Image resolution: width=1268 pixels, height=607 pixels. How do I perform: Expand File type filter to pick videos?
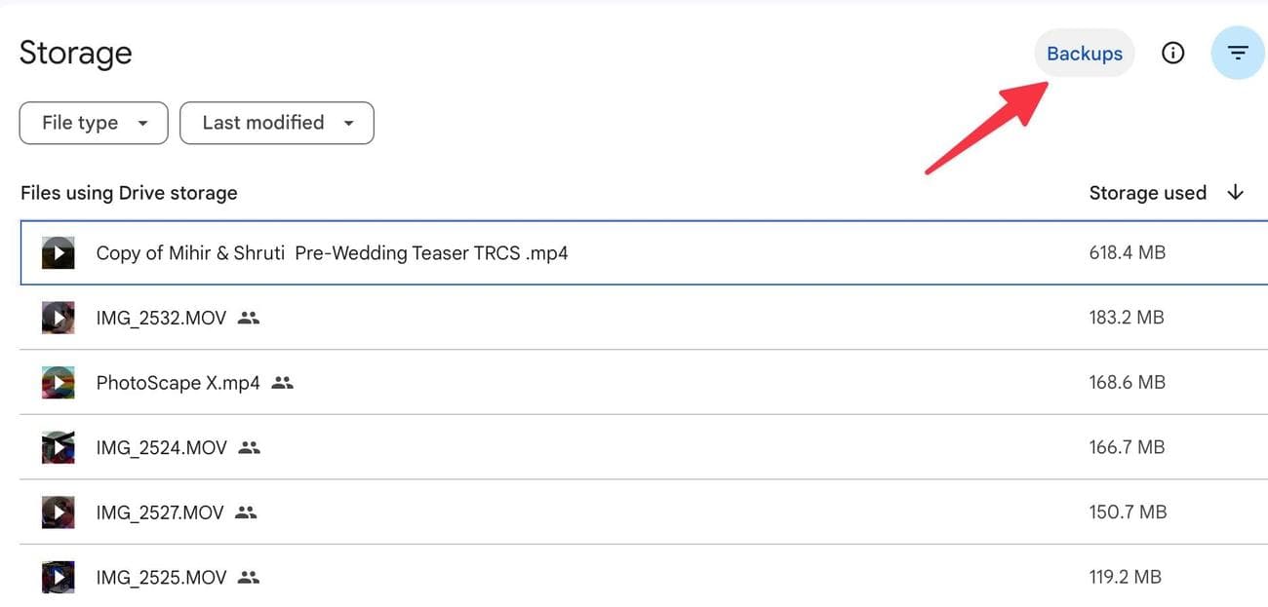pyautogui.click(x=93, y=123)
